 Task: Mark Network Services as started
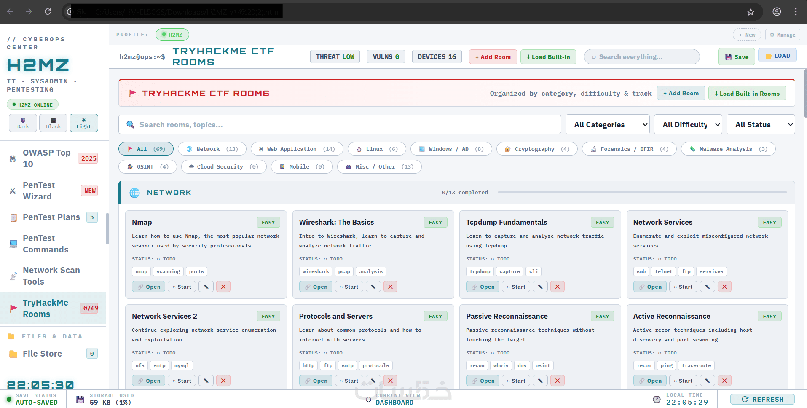click(683, 287)
